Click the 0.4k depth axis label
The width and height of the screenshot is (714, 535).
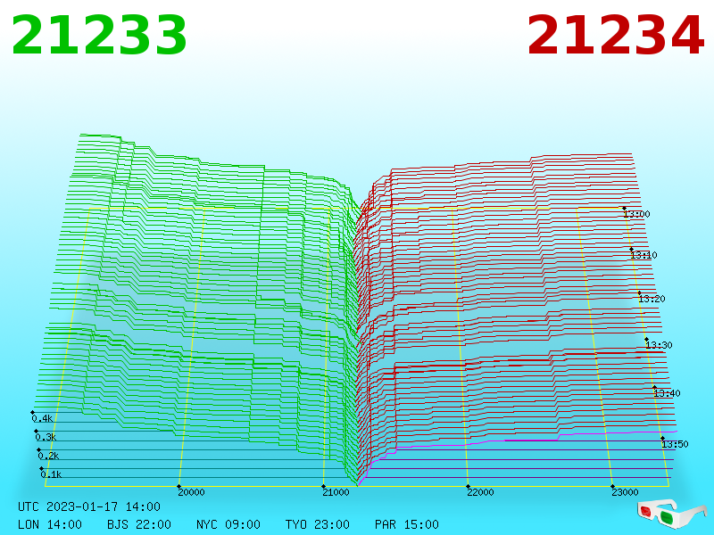tap(42, 418)
